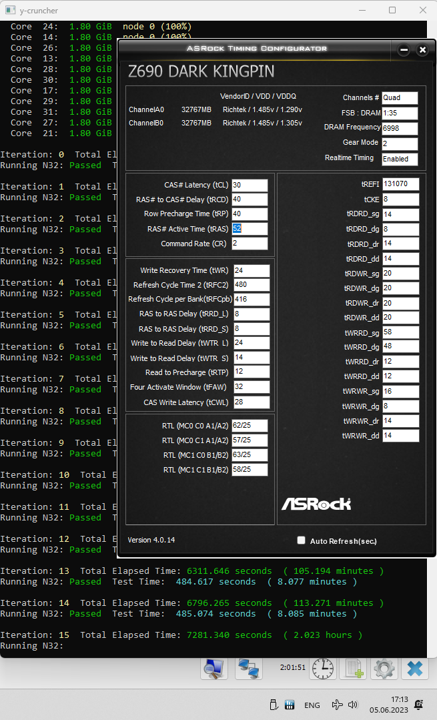Click the tWRRD_sg field showing 58
The image size is (437, 720).
[x=401, y=332]
